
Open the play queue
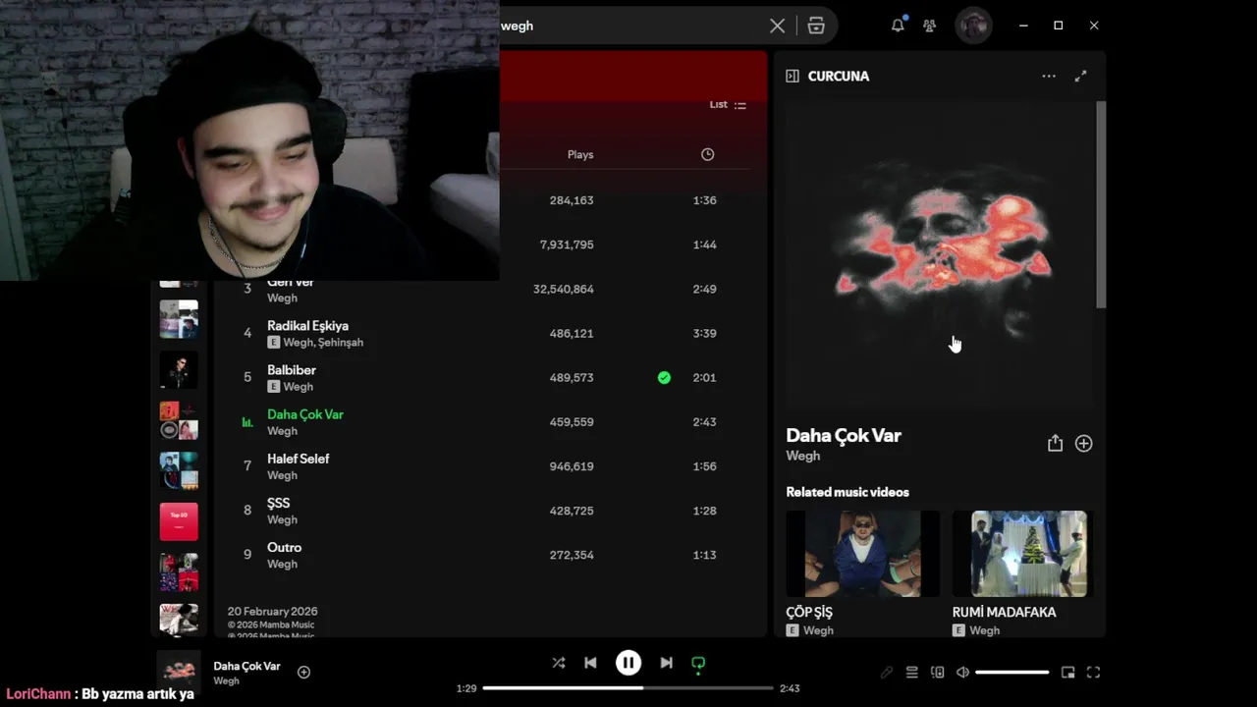click(911, 673)
